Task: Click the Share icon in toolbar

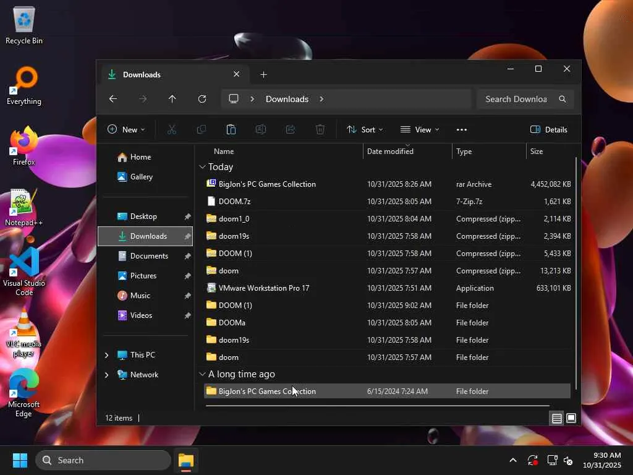Action: click(x=291, y=130)
